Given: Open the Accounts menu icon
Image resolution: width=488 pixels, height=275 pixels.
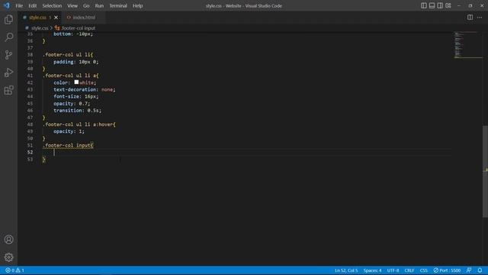Looking at the screenshot, I should pos(8,239).
